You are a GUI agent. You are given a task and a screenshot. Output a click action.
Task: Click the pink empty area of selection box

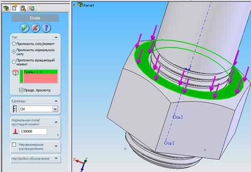[40, 79]
